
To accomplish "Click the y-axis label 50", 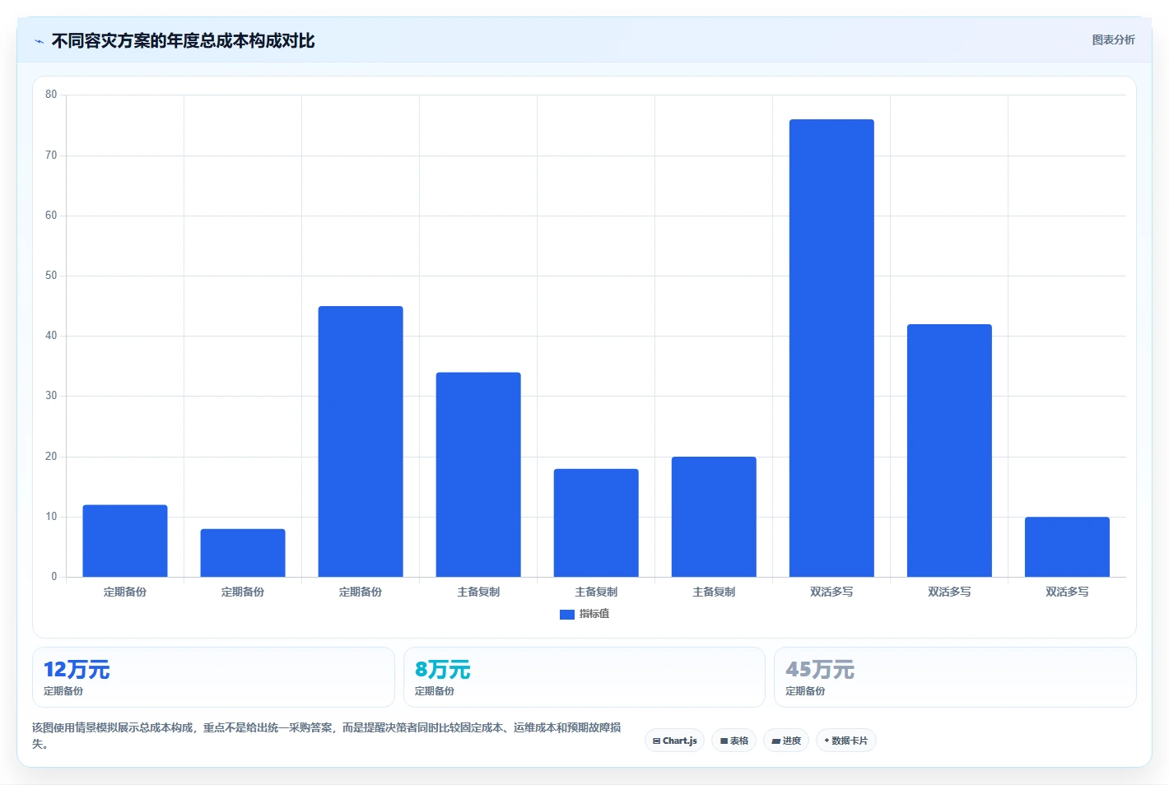I will (51, 276).
